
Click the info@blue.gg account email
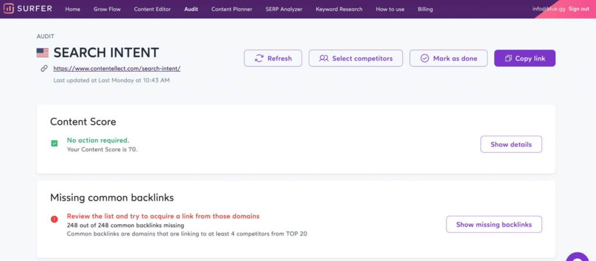point(548,9)
